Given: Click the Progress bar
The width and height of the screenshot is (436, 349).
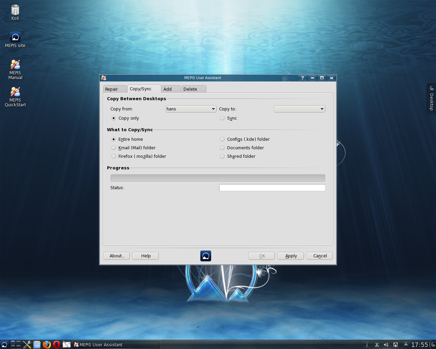Looking at the screenshot, I should click(x=218, y=178).
